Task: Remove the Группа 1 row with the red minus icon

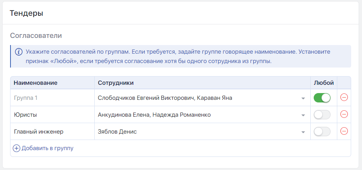Action: (344, 98)
